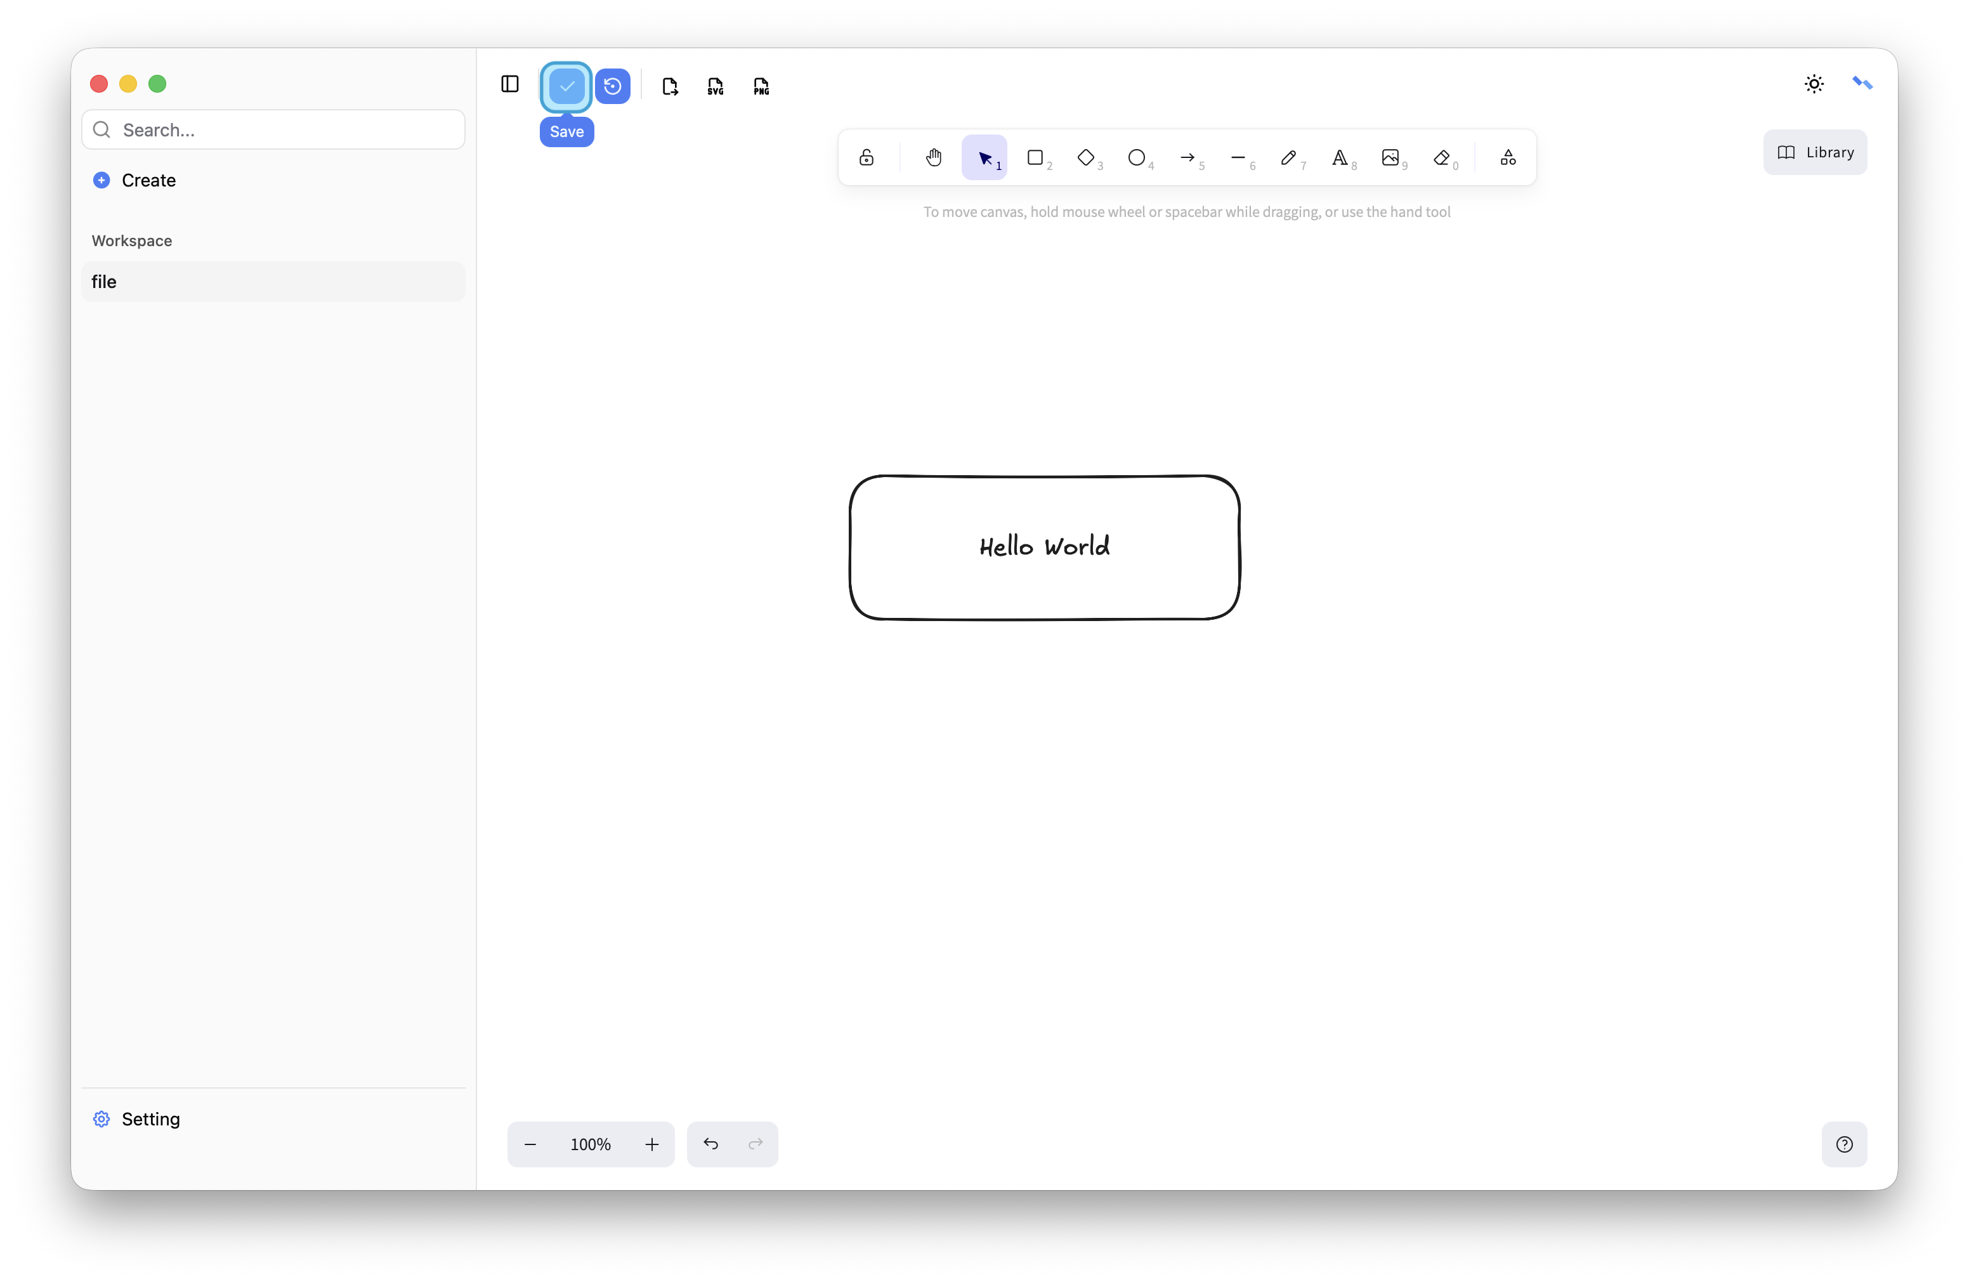Toggle the canvas lock tool

(866, 157)
